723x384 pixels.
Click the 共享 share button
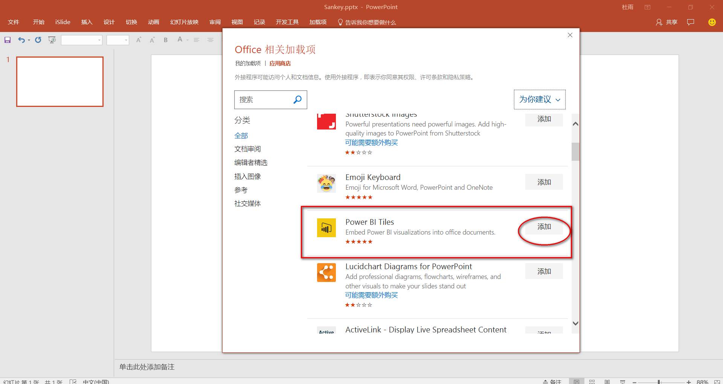point(667,22)
